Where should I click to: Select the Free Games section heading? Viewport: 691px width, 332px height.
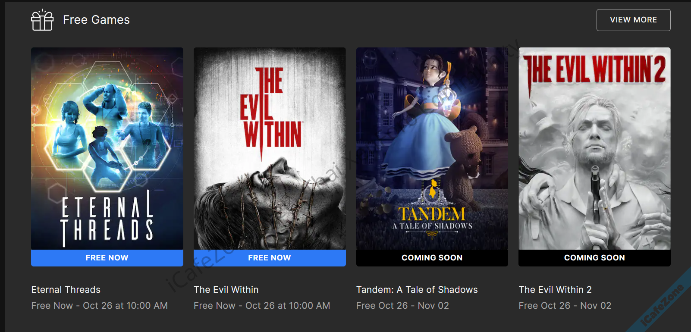pyautogui.click(x=96, y=20)
